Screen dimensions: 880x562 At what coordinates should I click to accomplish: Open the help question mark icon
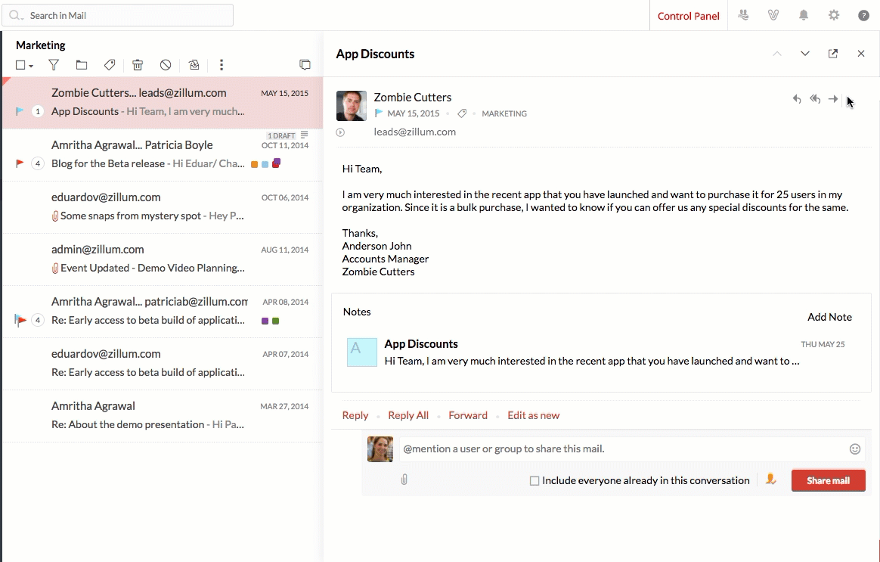[x=863, y=16]
